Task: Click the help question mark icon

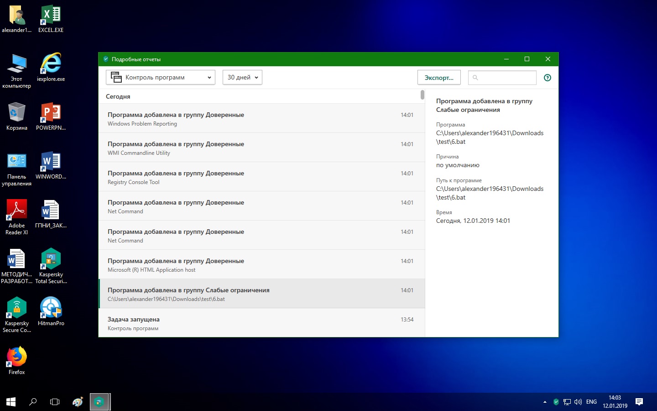Action: (x=547, y=78)
